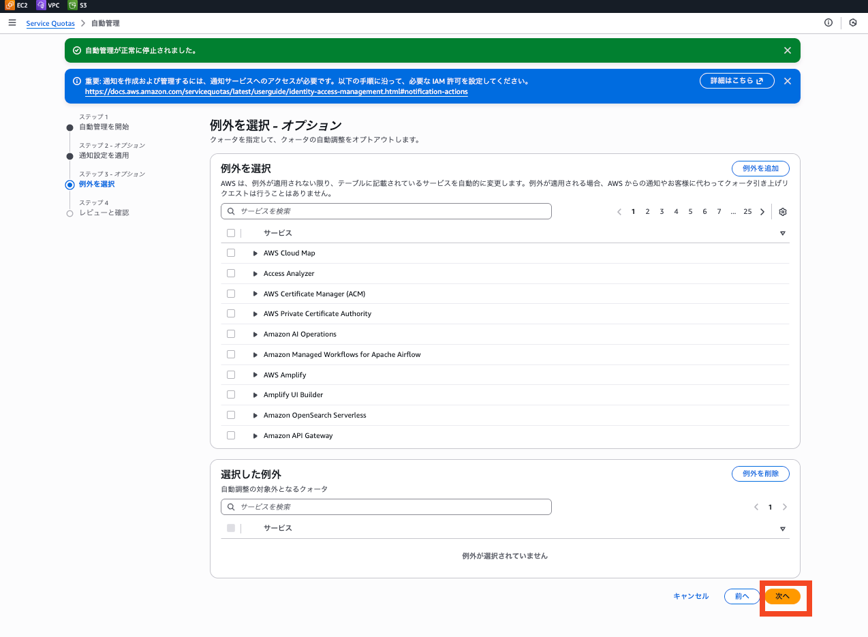Dismiss the green success notification
The height and width of the screenshot is (637, 868).
coord(788,50)
